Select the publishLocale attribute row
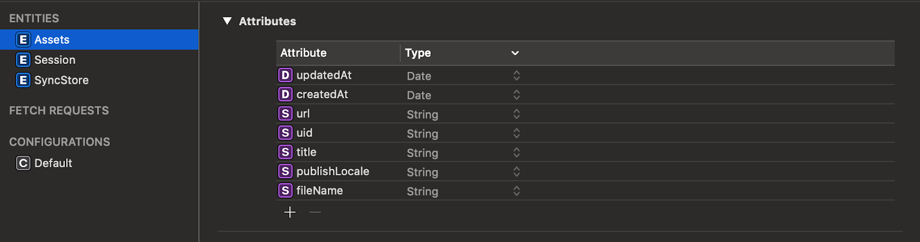 click(x=585, y=171)
